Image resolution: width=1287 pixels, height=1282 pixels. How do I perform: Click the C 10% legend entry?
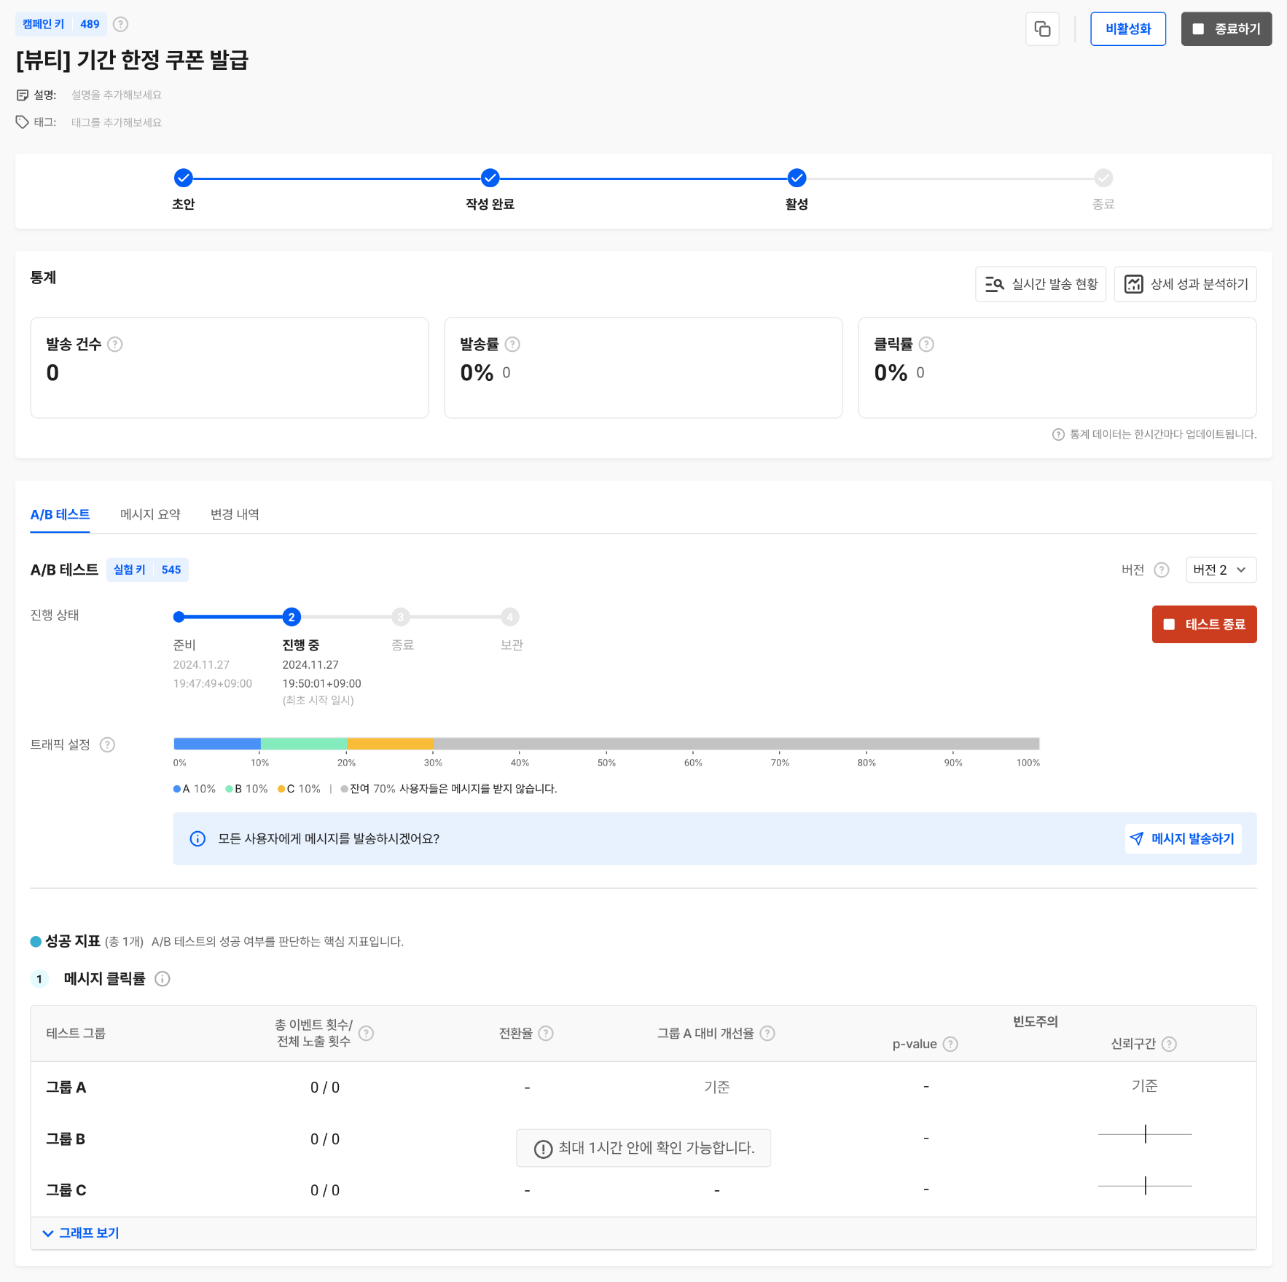point(300,790)
